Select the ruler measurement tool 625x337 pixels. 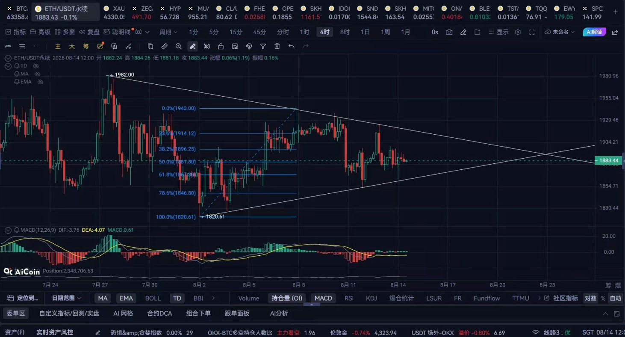(164, 46)
